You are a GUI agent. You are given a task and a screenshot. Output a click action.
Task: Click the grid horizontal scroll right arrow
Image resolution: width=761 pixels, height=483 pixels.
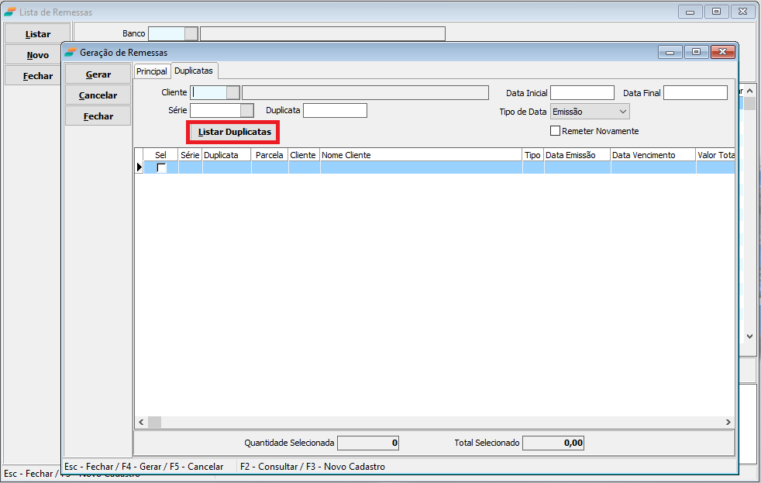click(x=728, y=422)
